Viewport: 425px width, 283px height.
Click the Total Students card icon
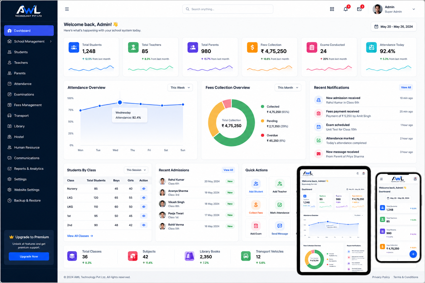[x=74, y=48]
